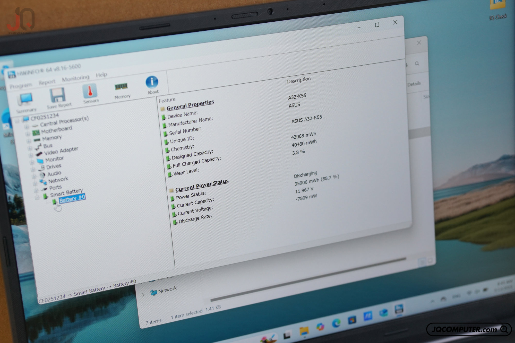Select the Battery #0 tree item

[72, 198]
